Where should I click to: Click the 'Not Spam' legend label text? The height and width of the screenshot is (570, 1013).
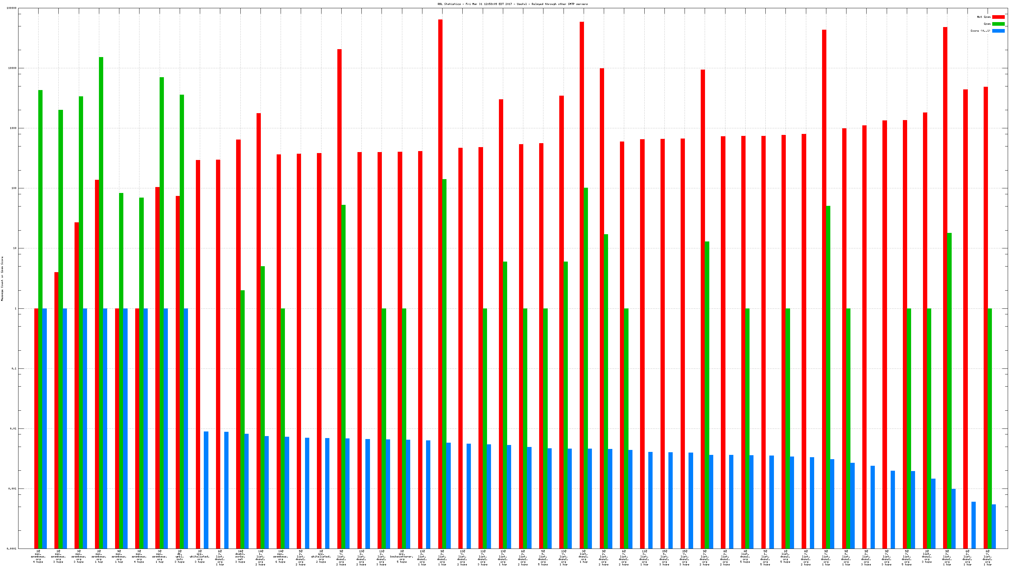[x=984, y=17]
